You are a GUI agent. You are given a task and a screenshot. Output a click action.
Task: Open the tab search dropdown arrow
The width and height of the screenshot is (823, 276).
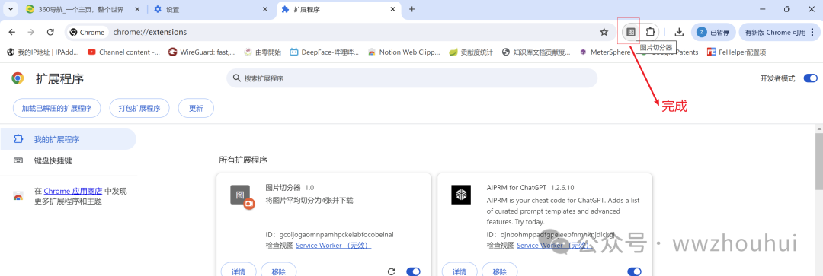[x=11, y=9]
